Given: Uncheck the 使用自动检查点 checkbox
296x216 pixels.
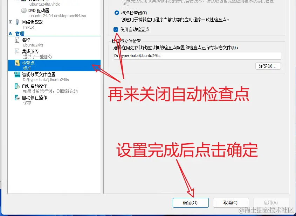Looking at the screenshot, I should tap(116, 30).
